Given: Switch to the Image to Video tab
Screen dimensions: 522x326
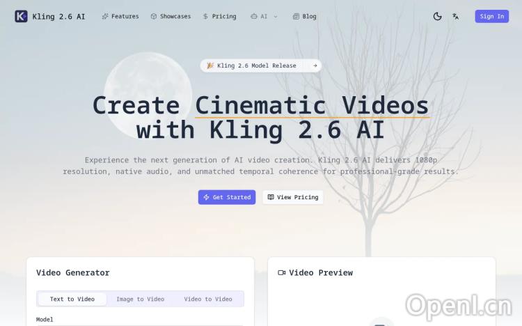Looking at the screenshot, I should click(x=140, y=299).
